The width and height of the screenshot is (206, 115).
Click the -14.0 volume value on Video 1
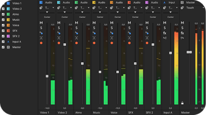tap(47, 108)
